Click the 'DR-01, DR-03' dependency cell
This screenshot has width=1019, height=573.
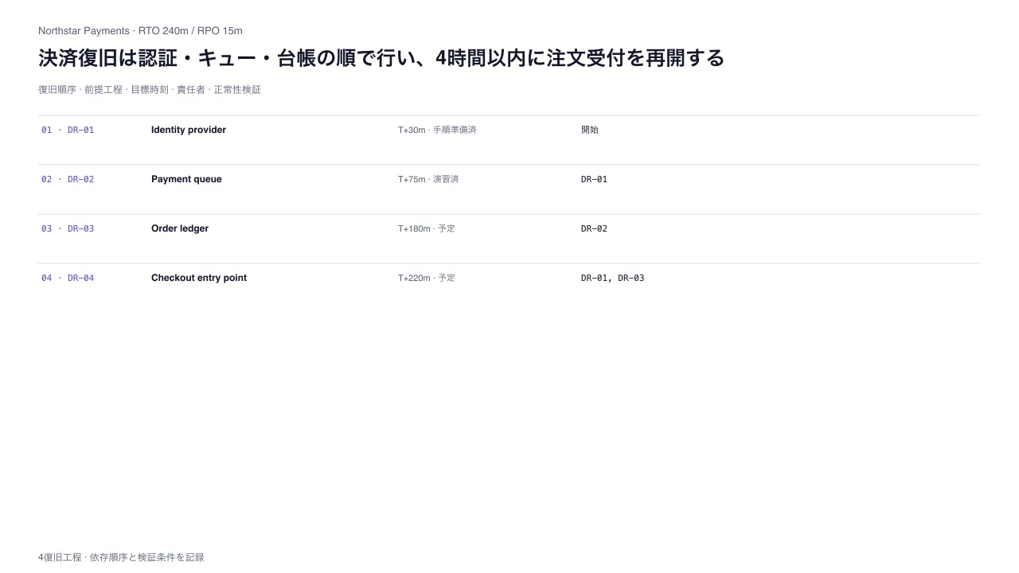pos(613,278)
